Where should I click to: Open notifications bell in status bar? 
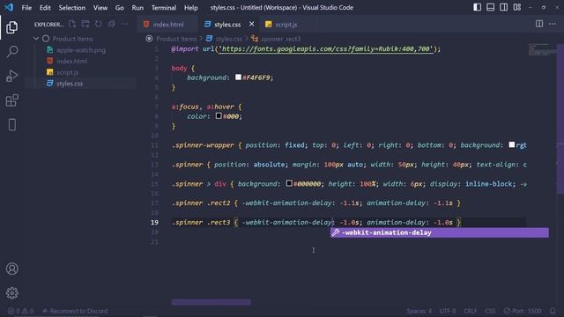click(x=553, y=311)
